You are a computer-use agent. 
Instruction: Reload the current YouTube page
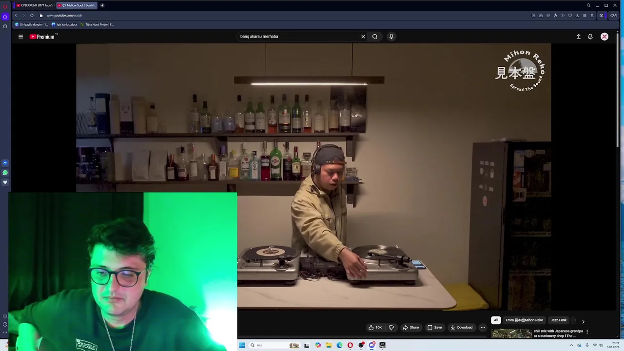point(32,15)
